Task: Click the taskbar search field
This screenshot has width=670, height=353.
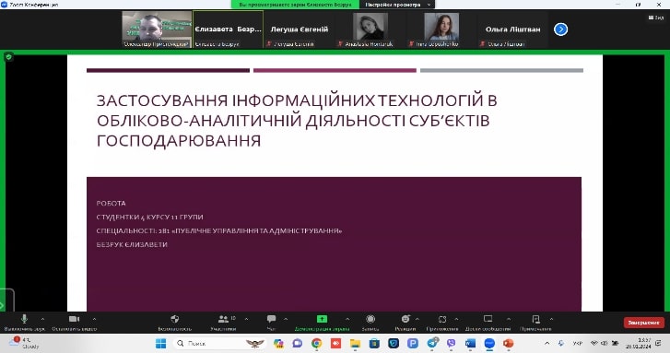Action: pos(219,343)
